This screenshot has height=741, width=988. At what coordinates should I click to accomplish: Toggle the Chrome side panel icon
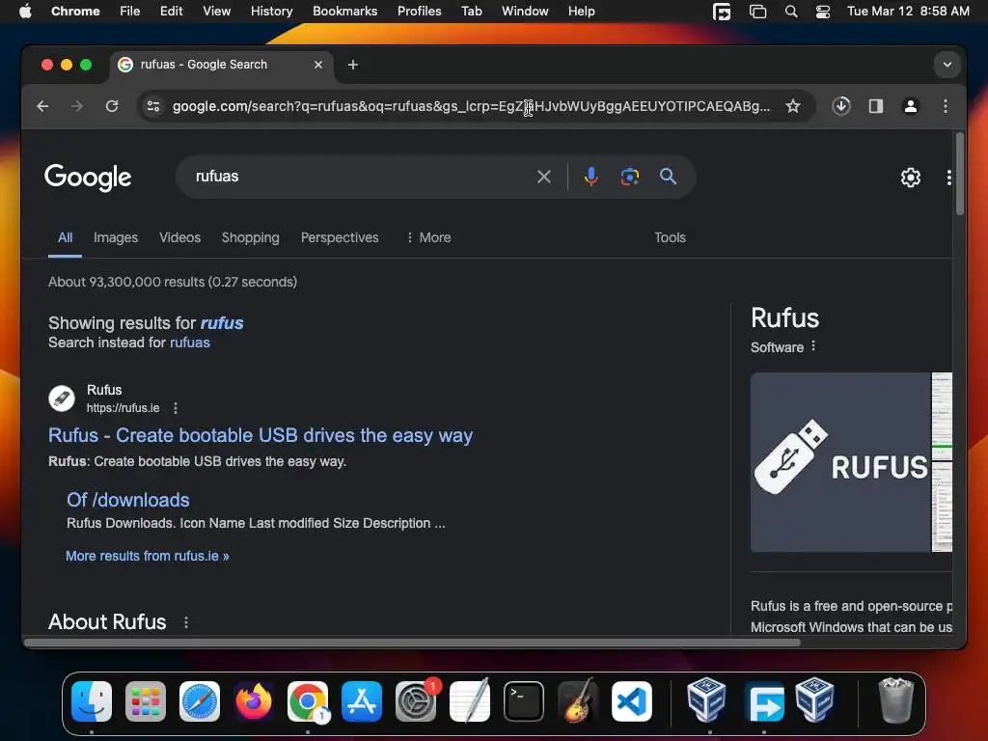pyautogui.click(x=876, y=106)
